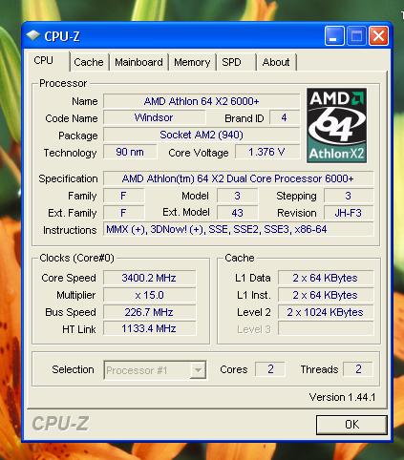Open the Mainboard tab
The image size is (404, 460).
138,62
